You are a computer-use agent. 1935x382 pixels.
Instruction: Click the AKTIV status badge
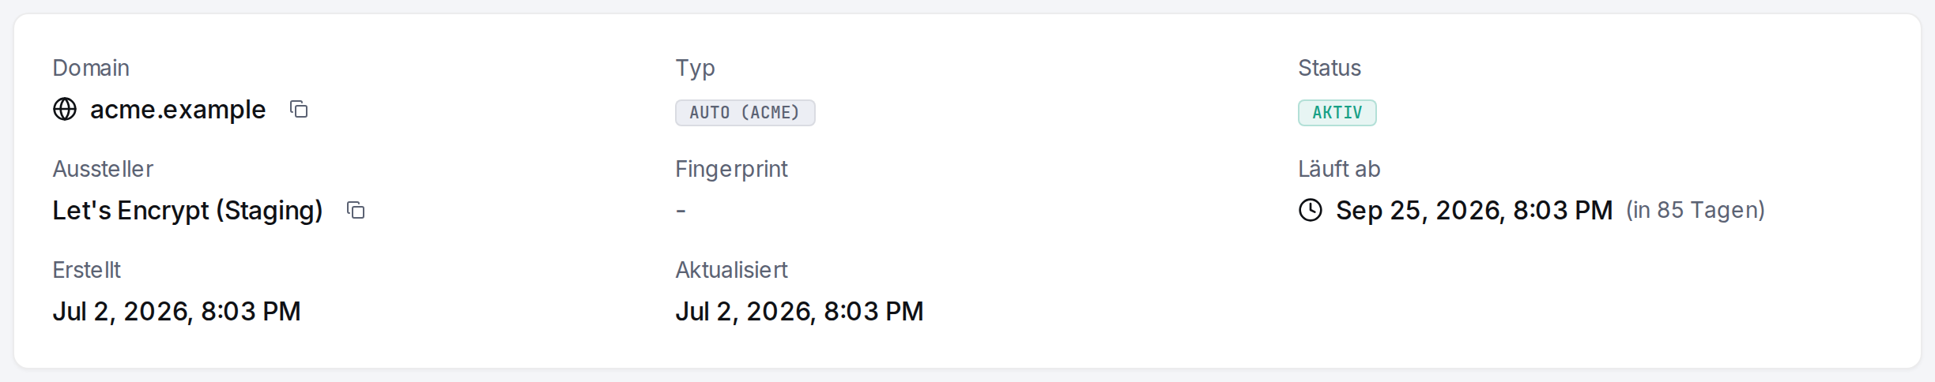click(x=1337, y=113)
